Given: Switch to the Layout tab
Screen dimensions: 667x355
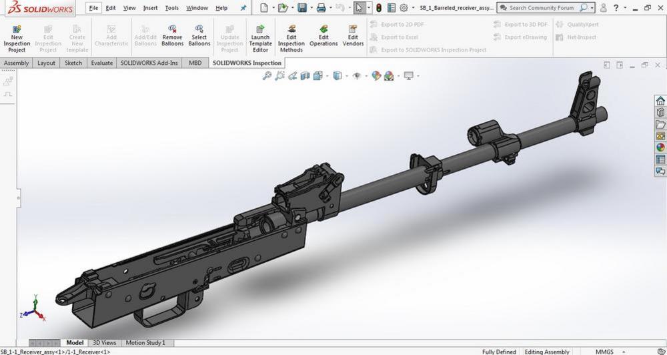Looking at the screenshot, I should tap(47, 63).
